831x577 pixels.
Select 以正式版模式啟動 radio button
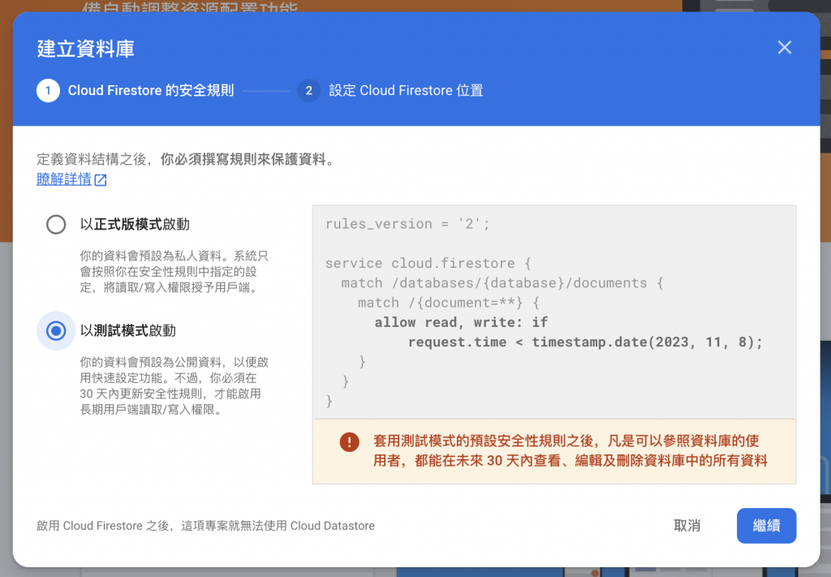[x=56, y=225]
